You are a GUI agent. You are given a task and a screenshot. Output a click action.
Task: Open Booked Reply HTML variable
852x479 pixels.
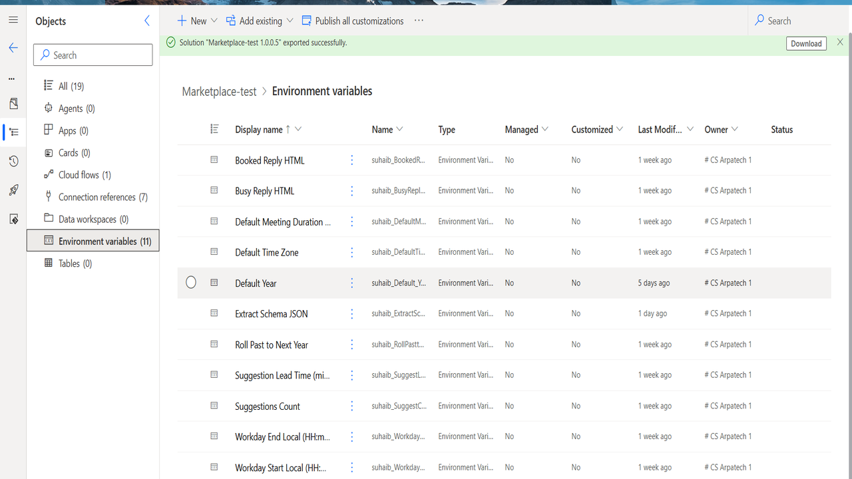270,160
